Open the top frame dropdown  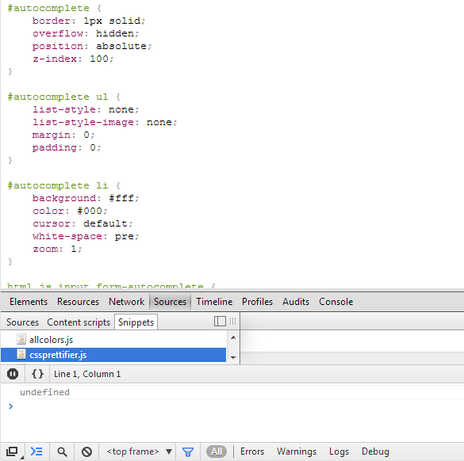pos(139,451)
